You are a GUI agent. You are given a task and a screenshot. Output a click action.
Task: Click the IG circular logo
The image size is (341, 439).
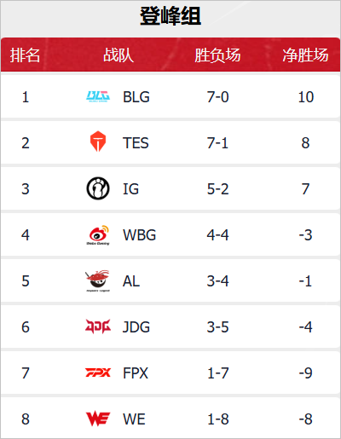(98, 188)
